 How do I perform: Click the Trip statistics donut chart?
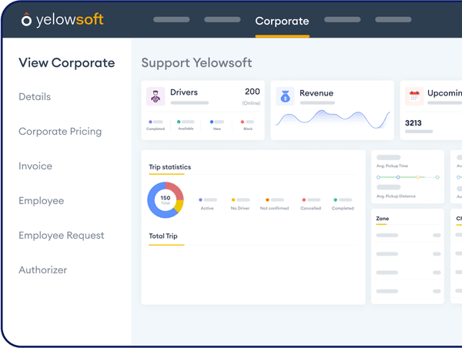point(165,199)
